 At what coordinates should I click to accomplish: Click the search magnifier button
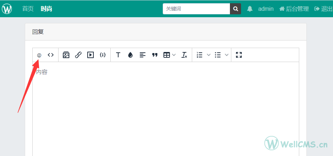click(x=236, y=9)
